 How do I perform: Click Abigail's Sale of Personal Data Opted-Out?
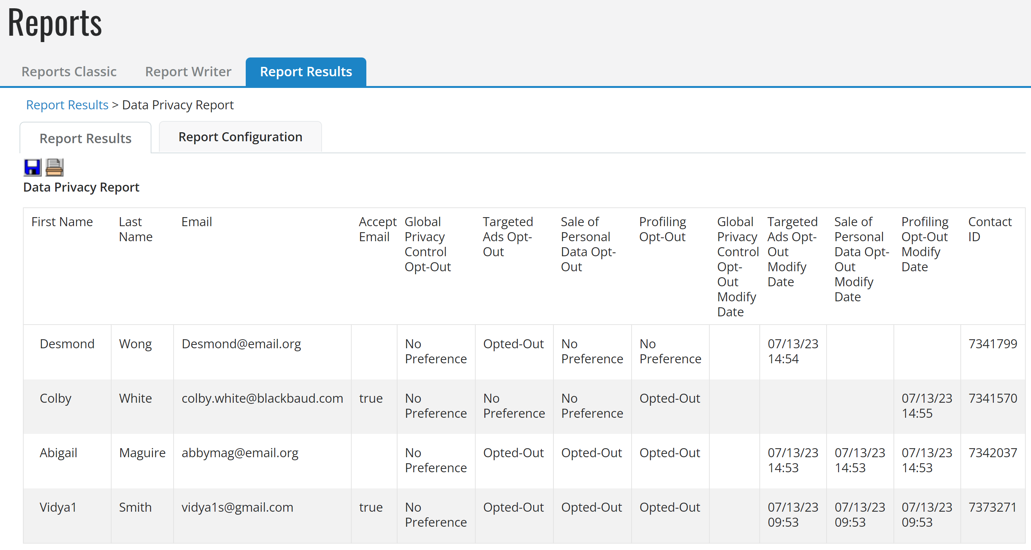(x=591, y=453)
